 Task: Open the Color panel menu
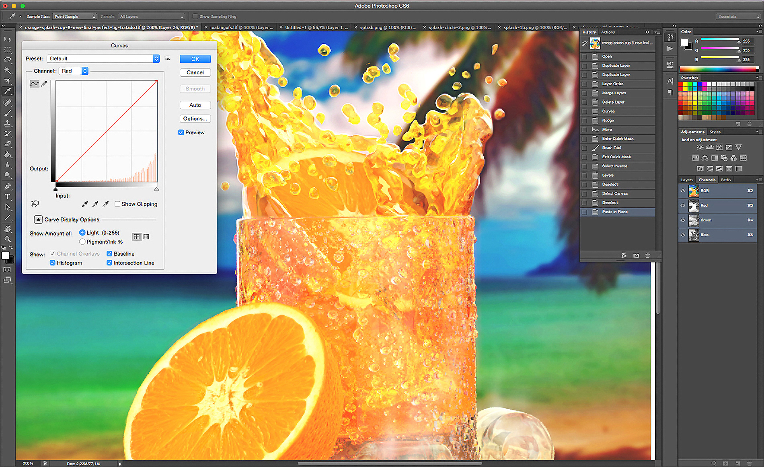coord(758,32)
